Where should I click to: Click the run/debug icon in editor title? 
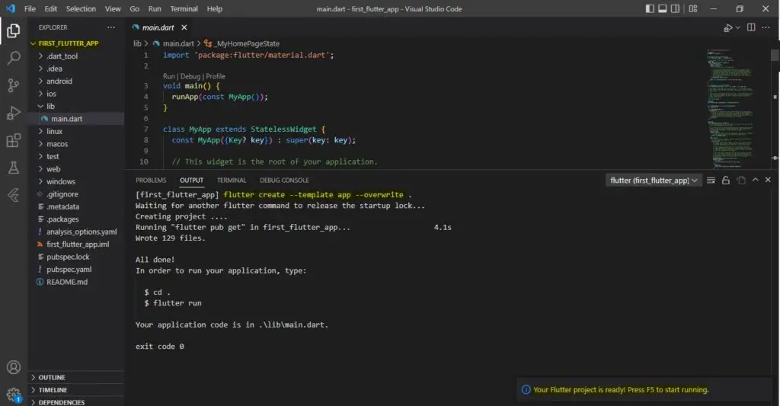click(727, 28)
